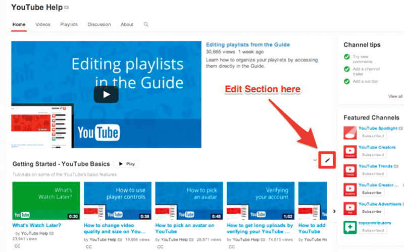Open the dropdown beside YouTube Help title
404x252 pixels.
[x=67, y=8]
